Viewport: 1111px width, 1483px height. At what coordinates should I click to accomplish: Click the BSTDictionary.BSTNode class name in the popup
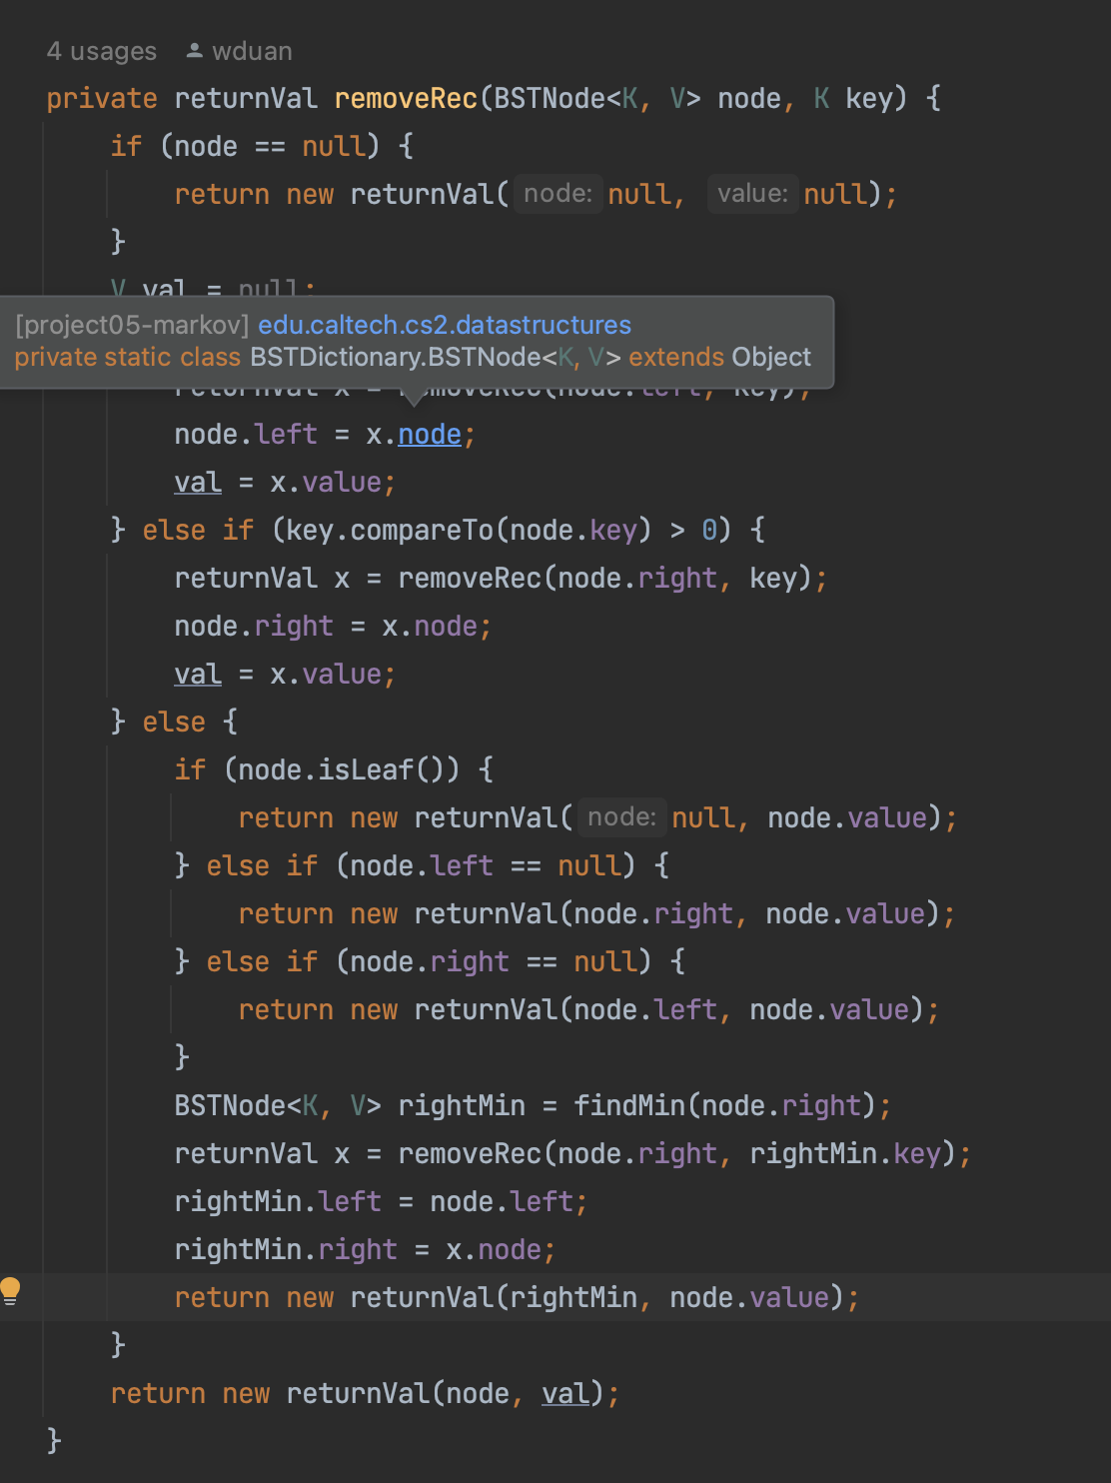pos(396,357)
